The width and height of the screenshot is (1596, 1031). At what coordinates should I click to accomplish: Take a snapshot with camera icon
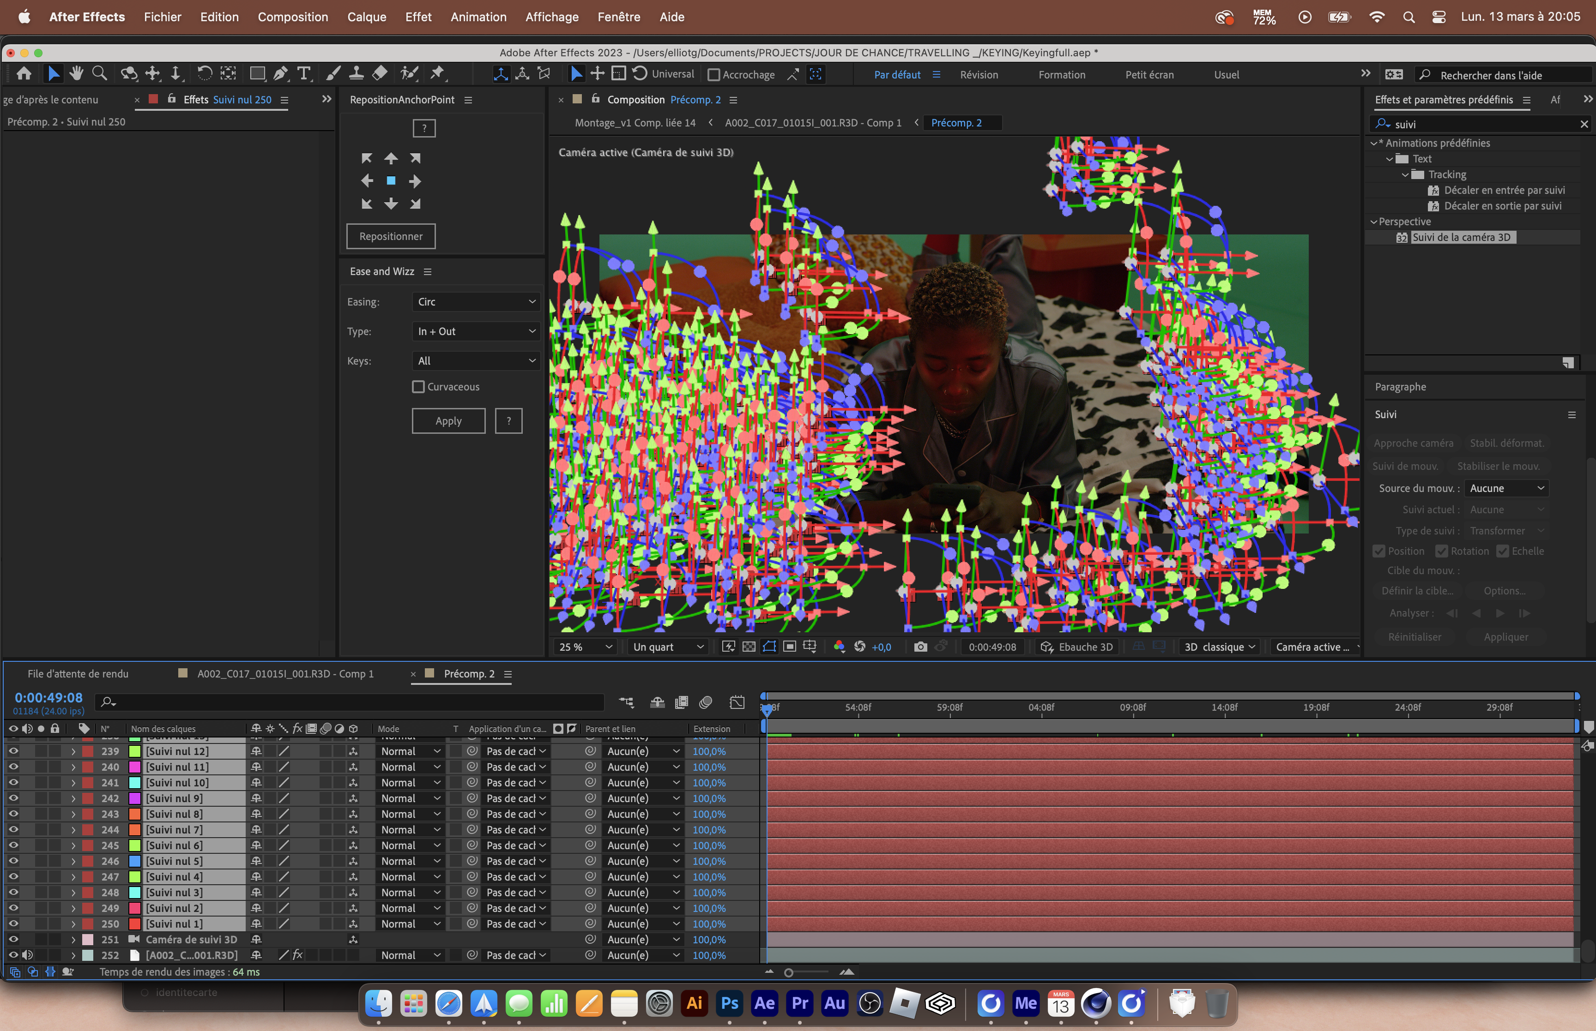[x=921, y=647]
